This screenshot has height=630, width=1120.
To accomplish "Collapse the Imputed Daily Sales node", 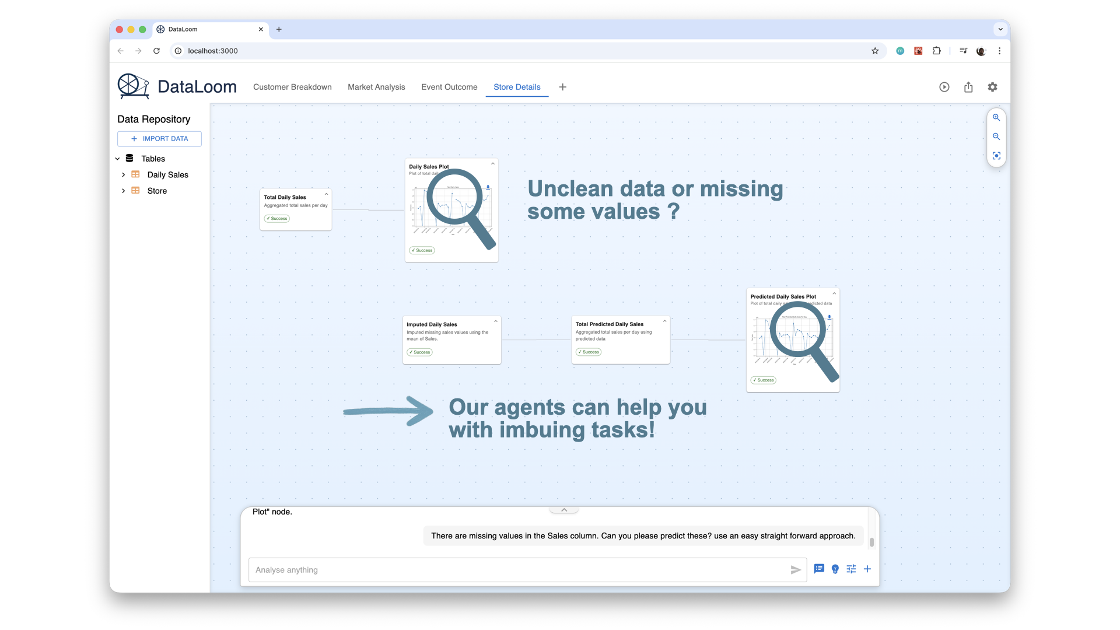I will [x=495, y=320].
